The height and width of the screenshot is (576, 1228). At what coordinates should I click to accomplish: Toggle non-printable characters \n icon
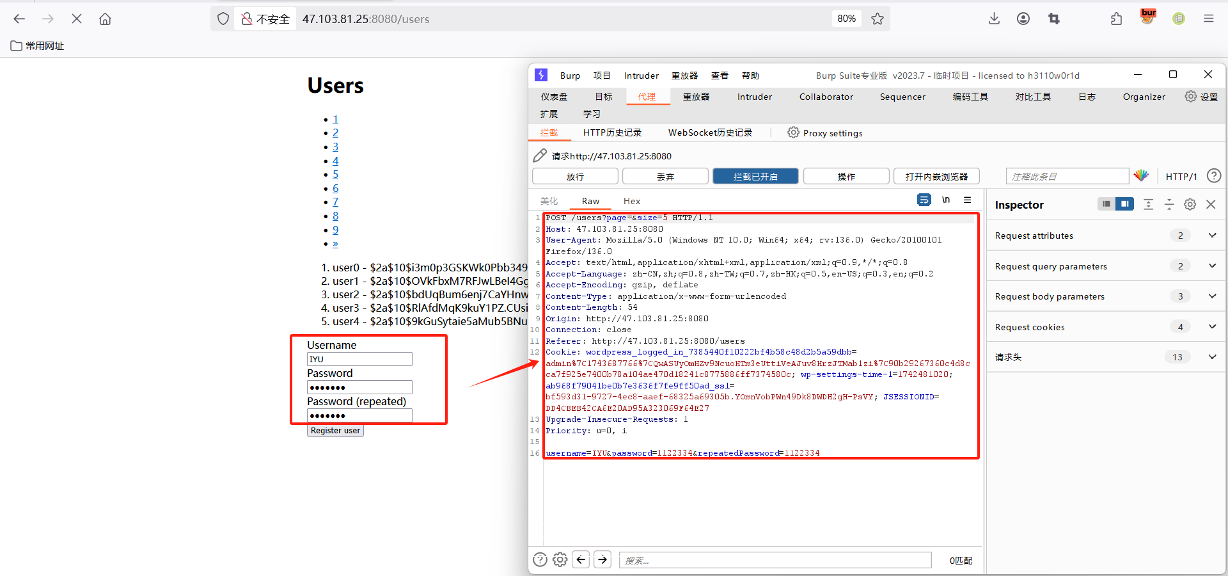pyautogui.click(x=946, y=200)
